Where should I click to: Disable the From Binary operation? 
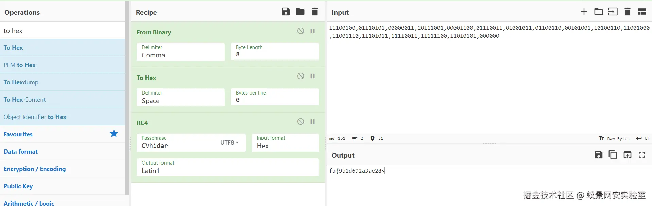pos(301,31)
